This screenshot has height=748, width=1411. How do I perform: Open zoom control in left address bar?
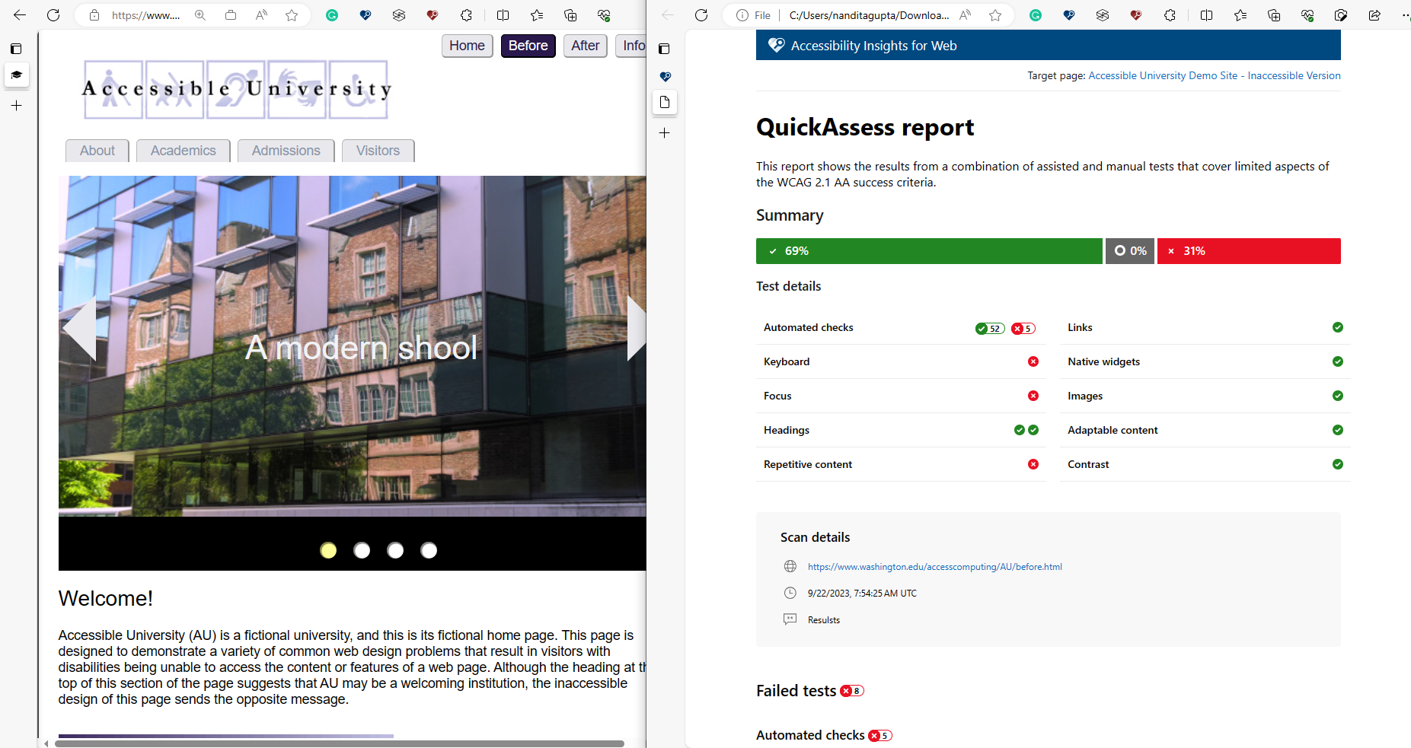[200, 15]
